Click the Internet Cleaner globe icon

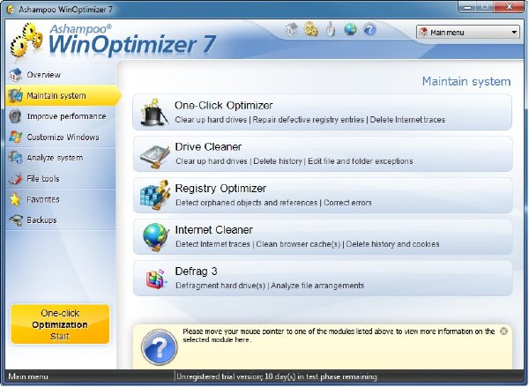[155, 237]
